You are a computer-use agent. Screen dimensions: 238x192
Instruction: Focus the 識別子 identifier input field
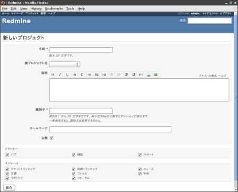(81, 111)
